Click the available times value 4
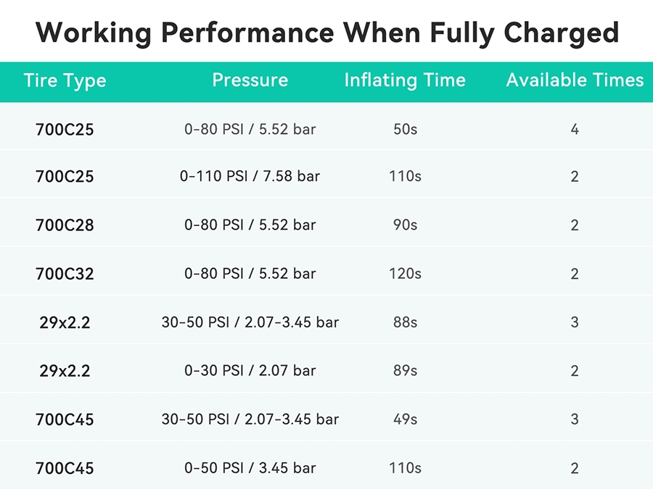 point(575,130)
